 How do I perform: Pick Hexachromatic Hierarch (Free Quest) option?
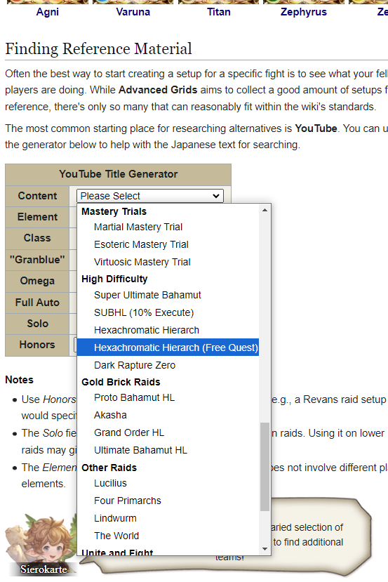[168, 348]
